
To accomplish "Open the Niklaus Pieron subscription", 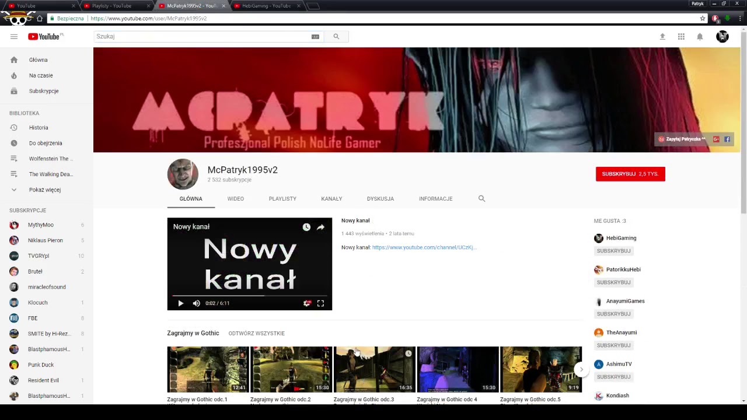I will click(x=47, y=240).
